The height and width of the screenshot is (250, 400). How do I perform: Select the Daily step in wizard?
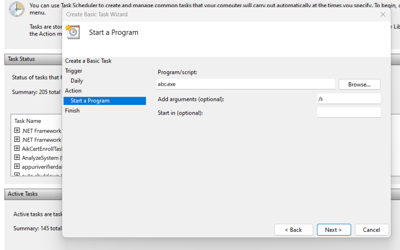click(77, 81)
